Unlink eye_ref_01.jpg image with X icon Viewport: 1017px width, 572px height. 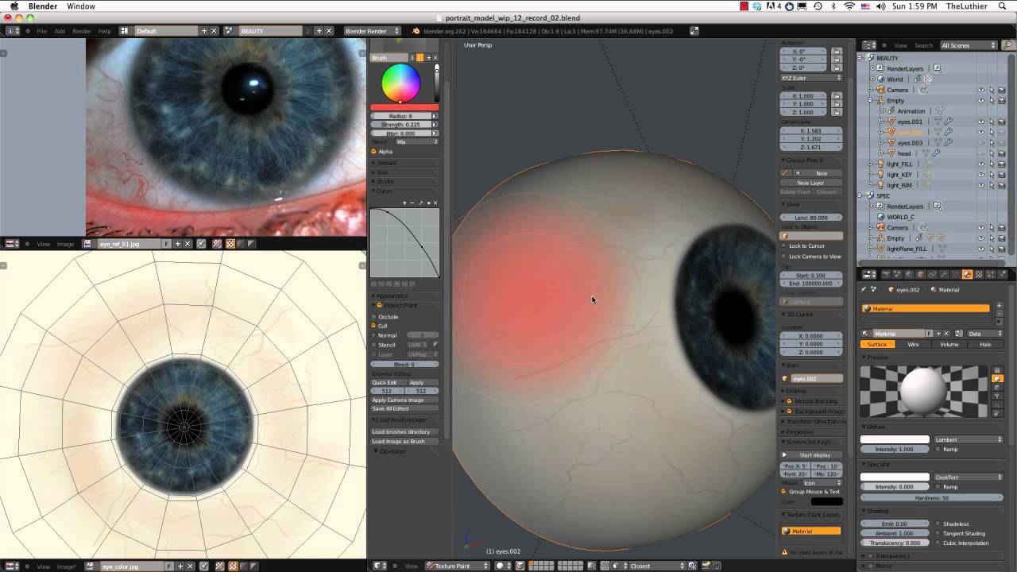click(x=188, y=244)
